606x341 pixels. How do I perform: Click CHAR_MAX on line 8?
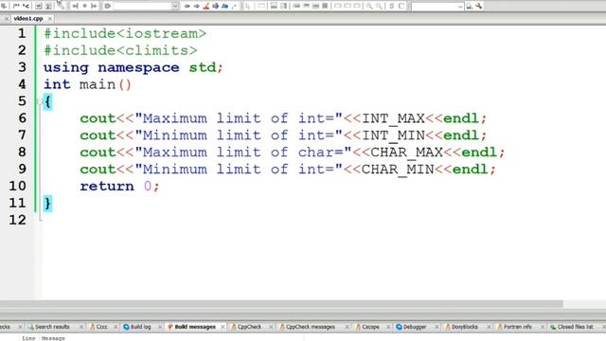pos(406,153)
